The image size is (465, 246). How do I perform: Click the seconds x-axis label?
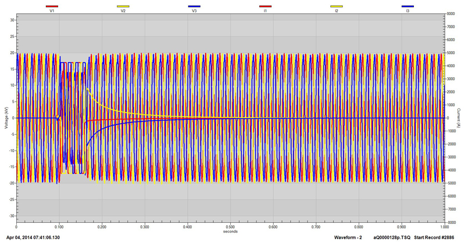(x=230, y=231)
